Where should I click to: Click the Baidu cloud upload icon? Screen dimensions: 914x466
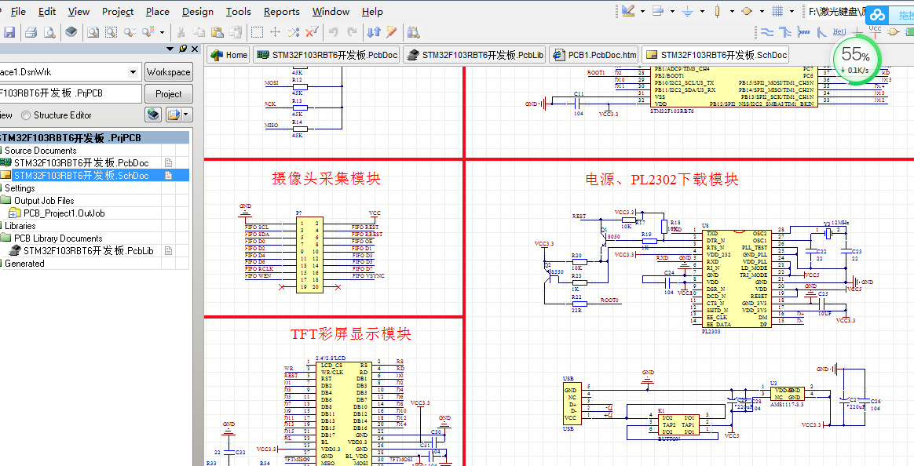click(877, 16)
